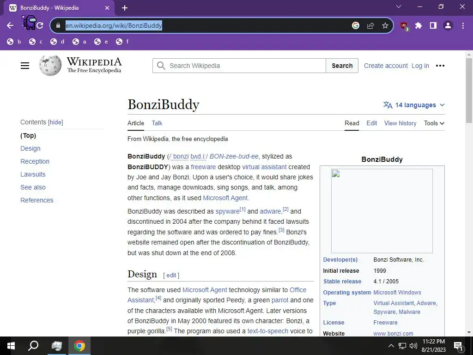Open Wikipedia's hamburger main menu
Image resolution: width=473 pixels, height=355 pixels.
tap(25, 66)
